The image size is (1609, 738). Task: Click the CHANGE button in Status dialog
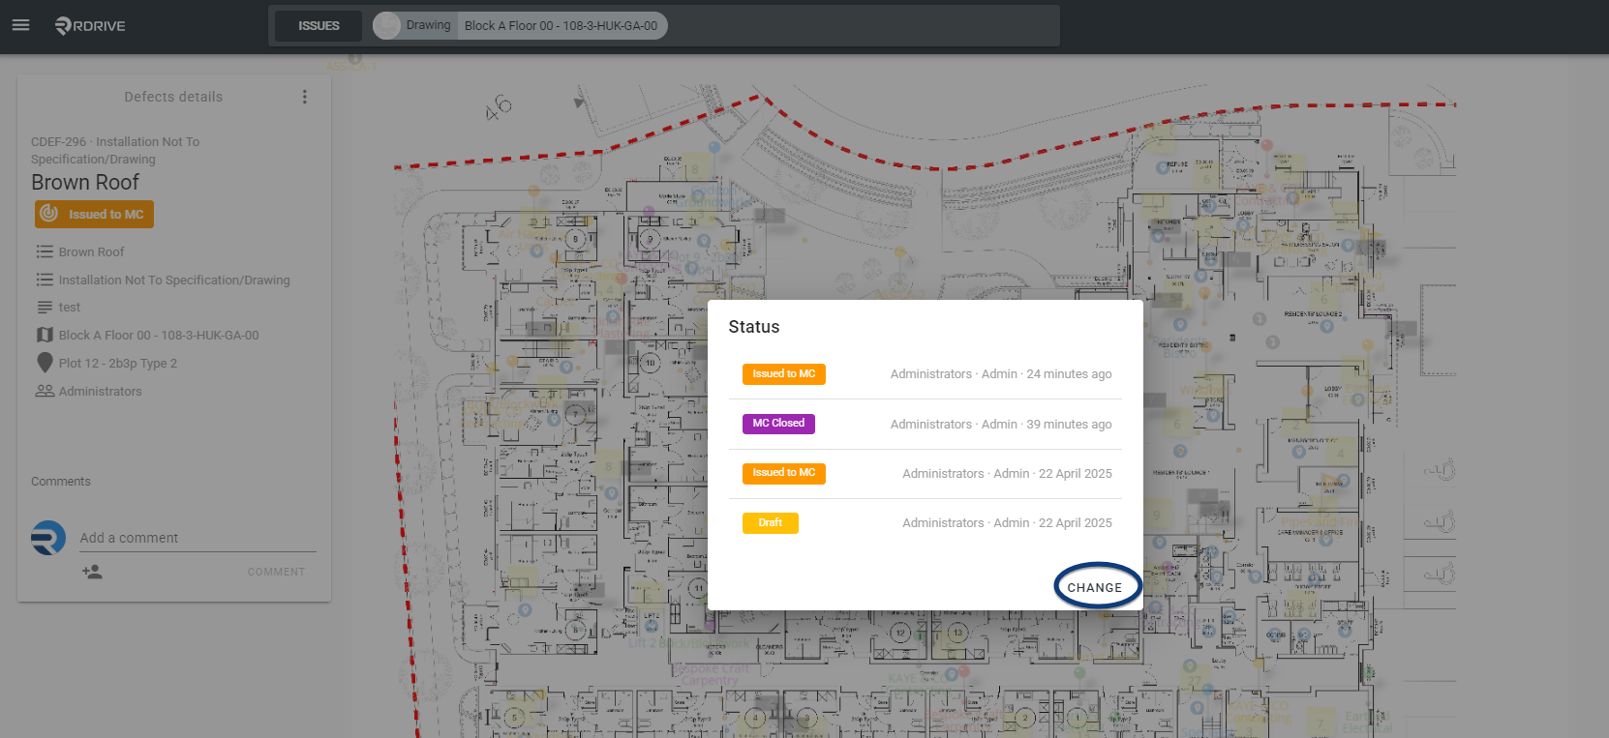click(1095, 587)
